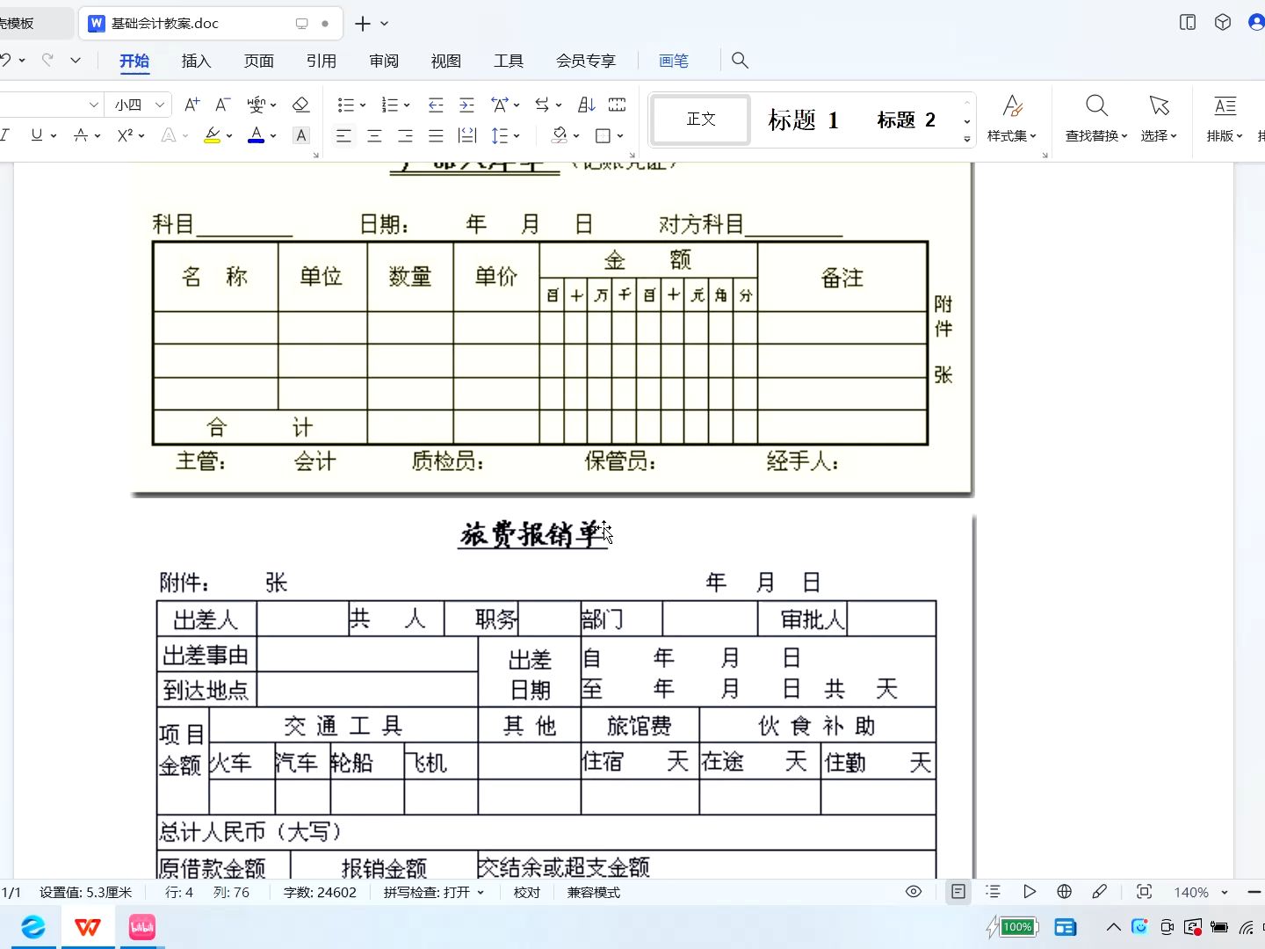Screen dimensions: 1265x949
Task: Expand the bullet list dropdown arrow
Action: tap(363, 105)
